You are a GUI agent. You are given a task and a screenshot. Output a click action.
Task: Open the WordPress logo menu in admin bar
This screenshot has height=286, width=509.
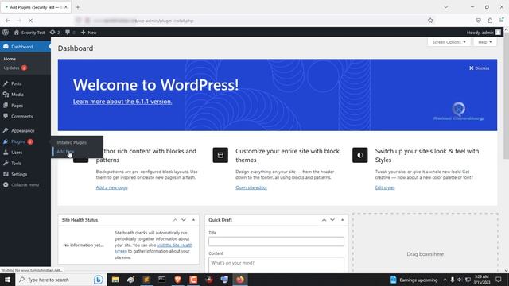point(6,32)
